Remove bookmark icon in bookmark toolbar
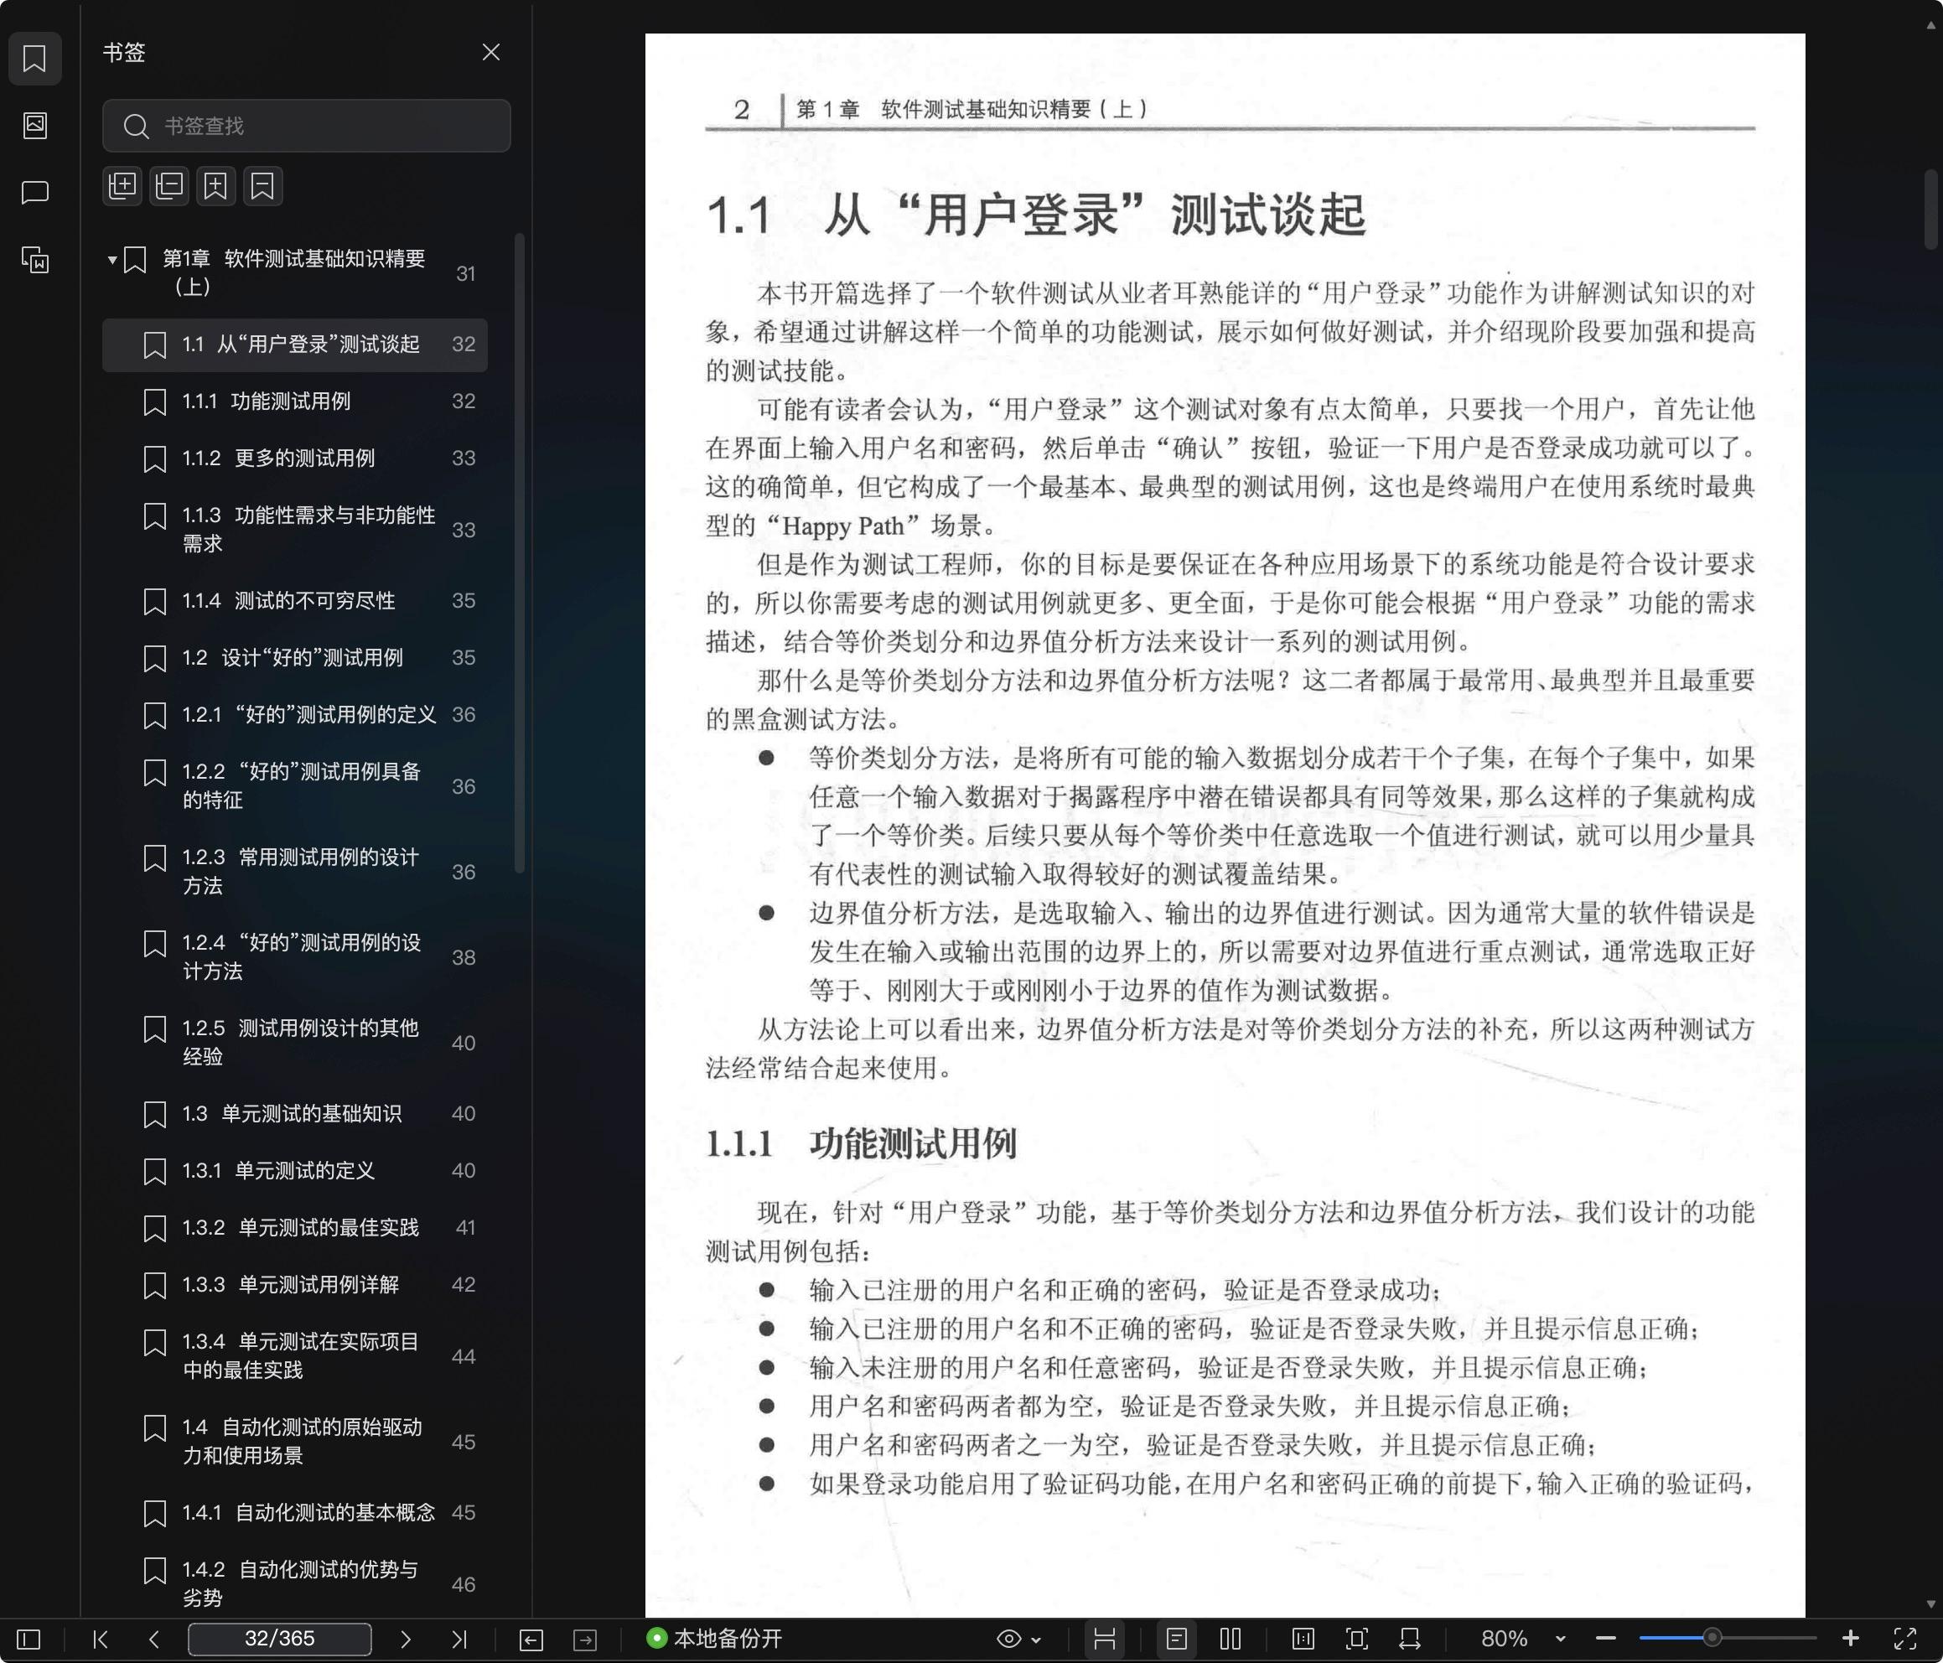1943x1663 pixels. (262, 186)
